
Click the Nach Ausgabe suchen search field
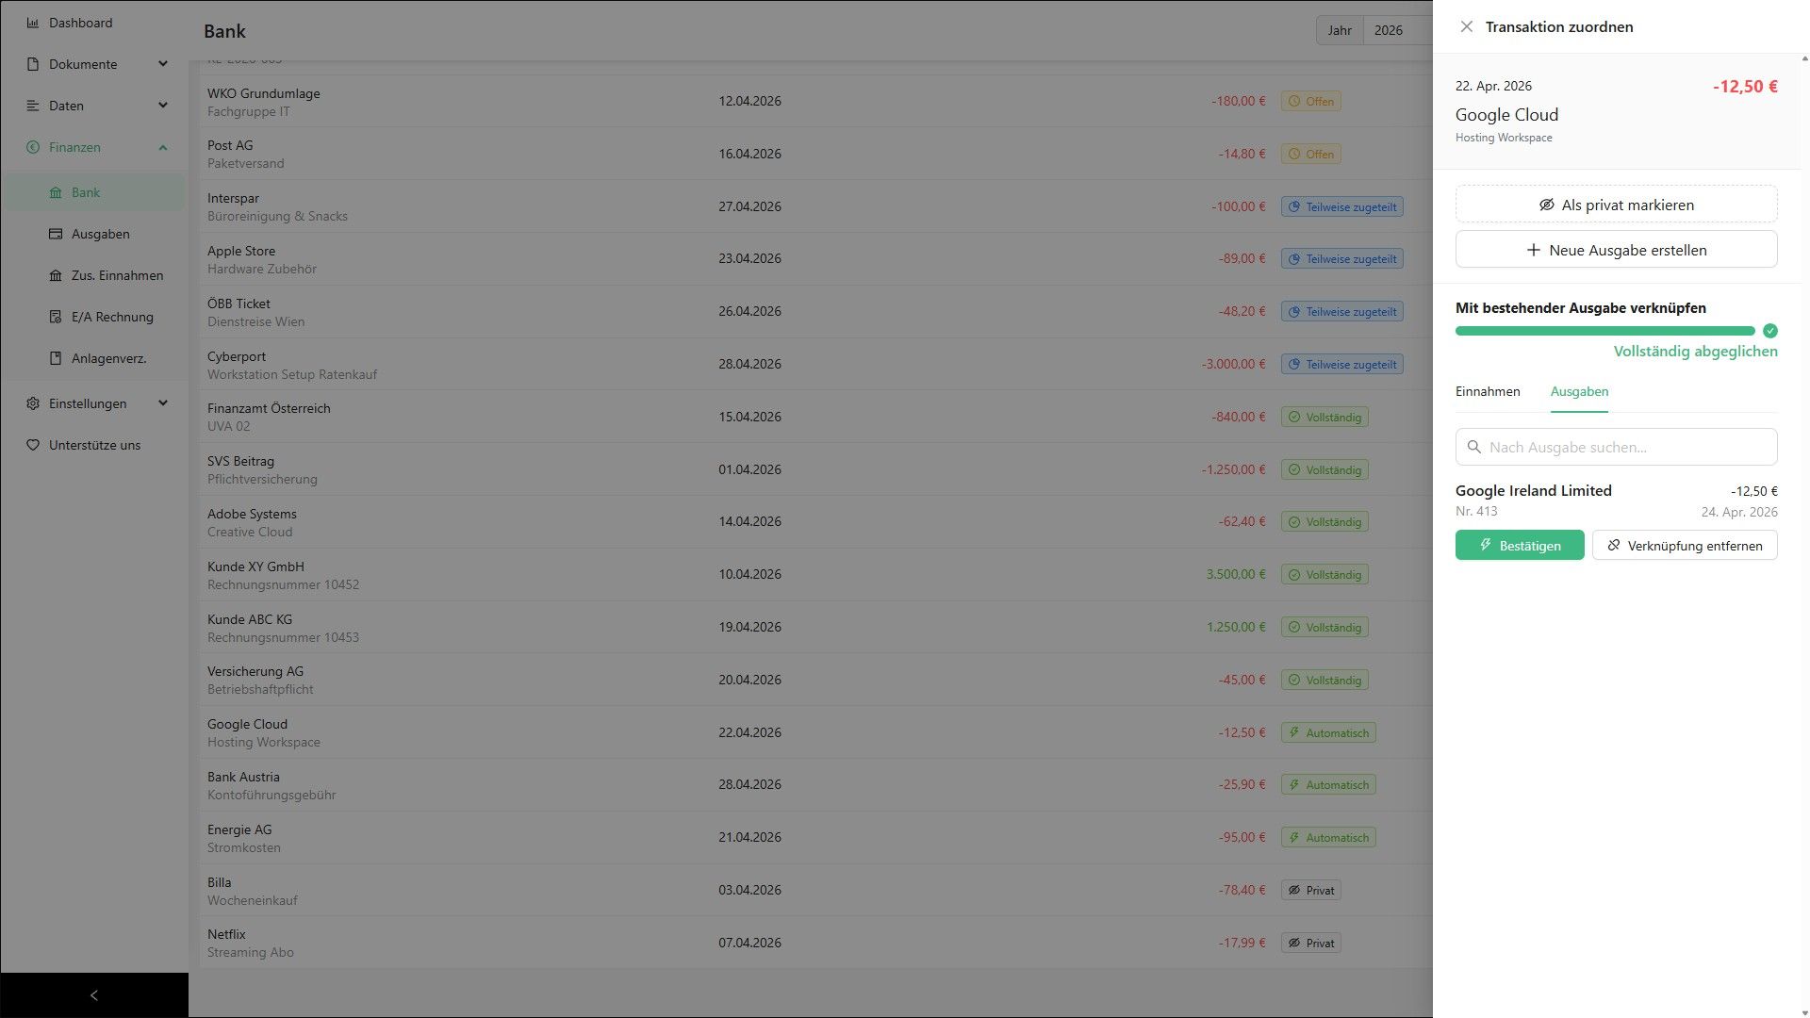click(x=1616, y=447)
